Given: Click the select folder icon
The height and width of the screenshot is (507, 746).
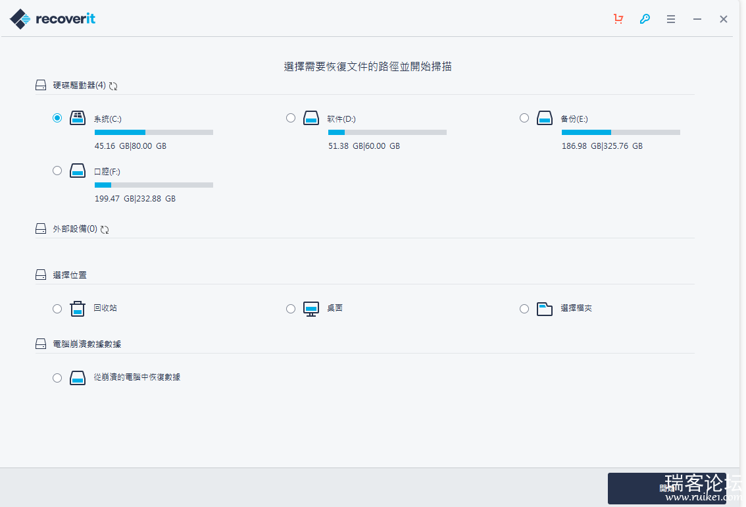Looking at the screenshot, I should coord(545,309).
